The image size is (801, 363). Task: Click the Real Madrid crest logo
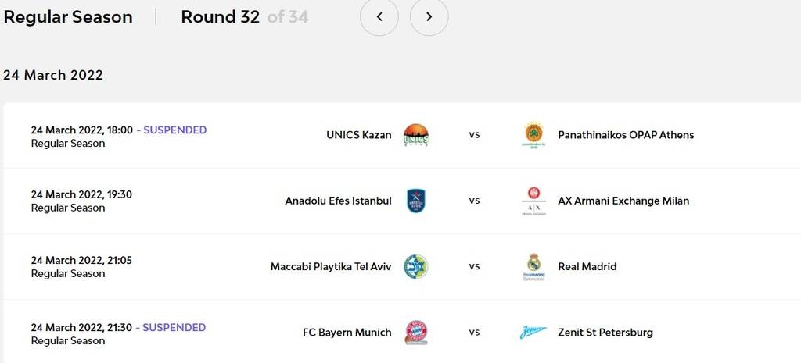533,267
